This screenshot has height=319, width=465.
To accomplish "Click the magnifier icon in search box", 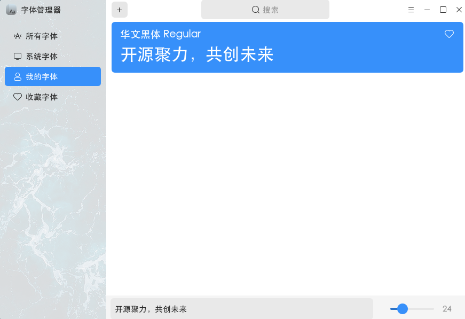I will 256,10.
